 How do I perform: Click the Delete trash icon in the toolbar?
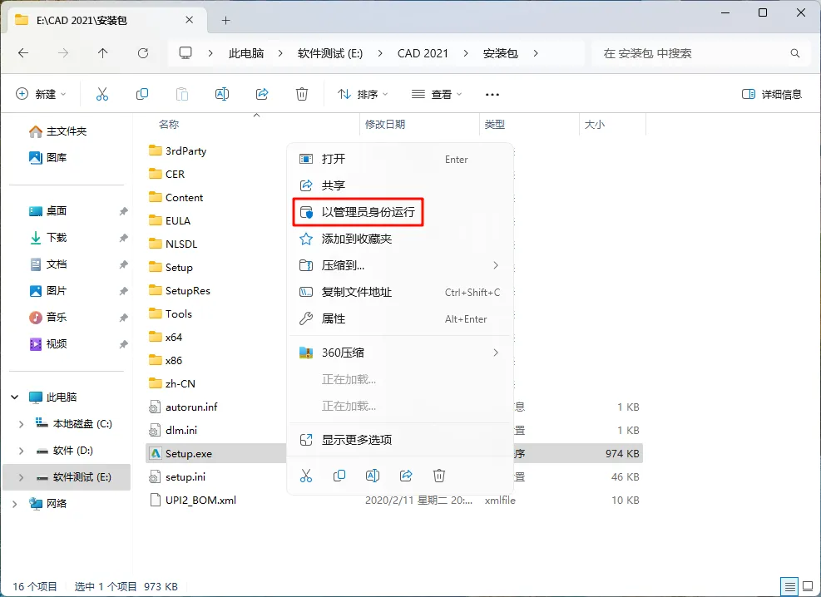[302, 94]
